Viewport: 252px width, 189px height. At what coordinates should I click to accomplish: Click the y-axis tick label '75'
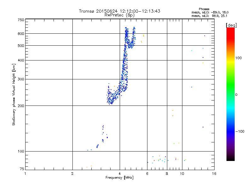pos(22,169)
